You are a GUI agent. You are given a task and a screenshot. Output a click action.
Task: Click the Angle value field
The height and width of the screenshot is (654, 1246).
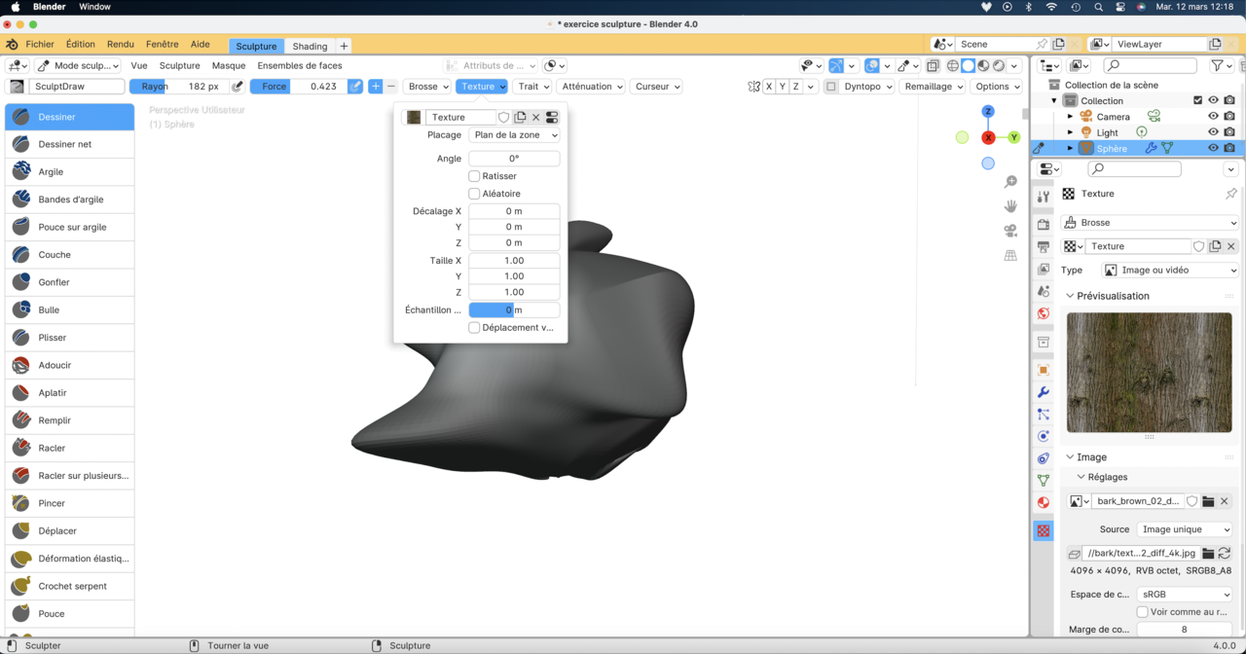tap(514, 159)
